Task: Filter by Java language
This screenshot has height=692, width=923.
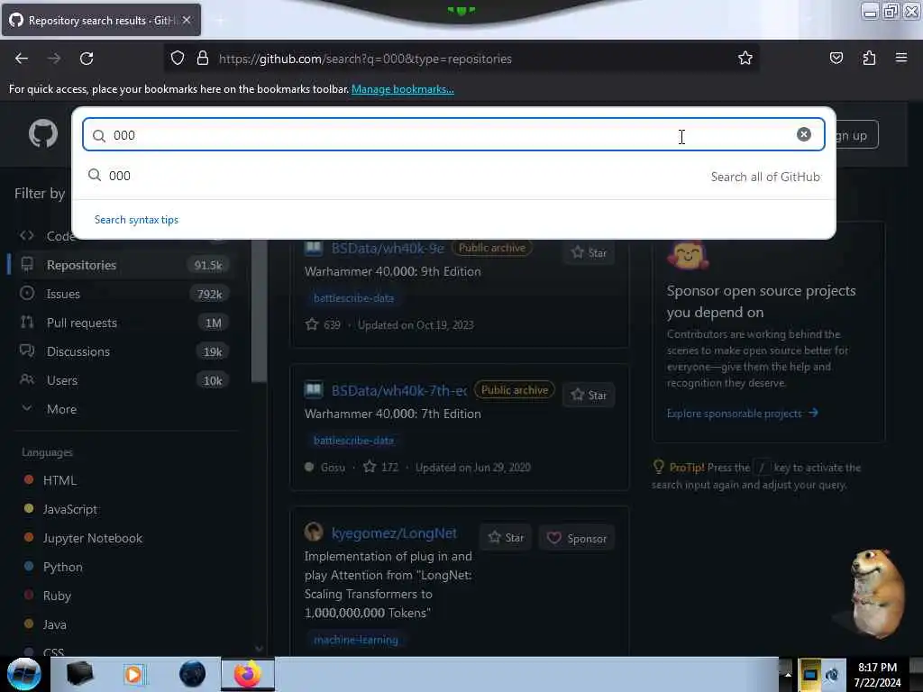Action: click(x=54, y=624)
